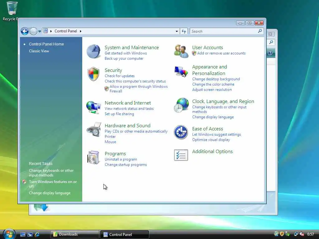Viewport: 319px width, 239px height.
Task: Click the search magnifier in Control Panel
Action: [x=260, y=31]
